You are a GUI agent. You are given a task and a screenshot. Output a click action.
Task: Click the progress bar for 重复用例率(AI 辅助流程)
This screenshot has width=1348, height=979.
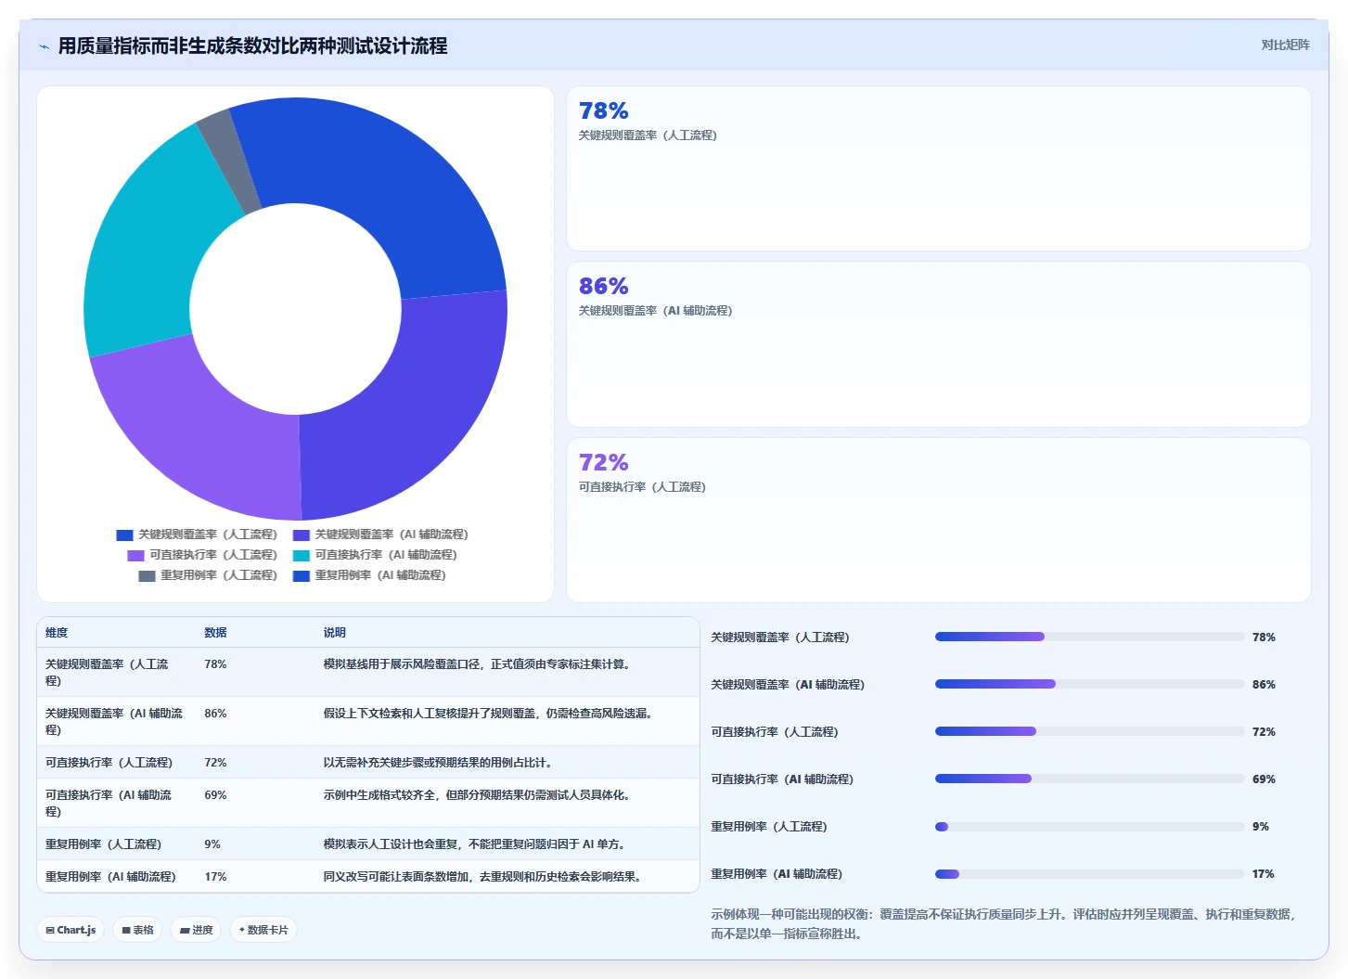[x=1089, y=873]
